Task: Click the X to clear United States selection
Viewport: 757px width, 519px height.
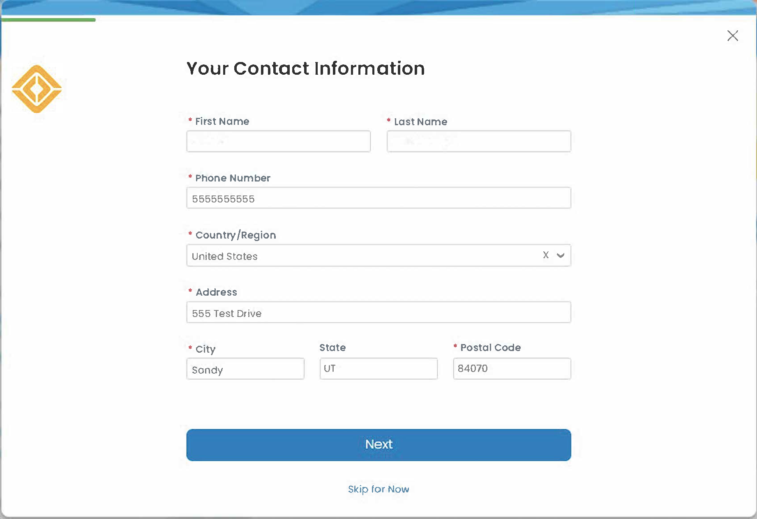Action: 545,255
